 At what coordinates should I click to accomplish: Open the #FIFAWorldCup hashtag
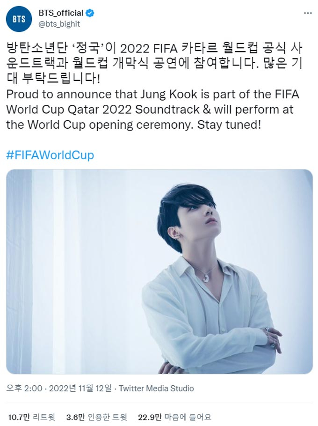pyautogui.click(x=50, y=155)
